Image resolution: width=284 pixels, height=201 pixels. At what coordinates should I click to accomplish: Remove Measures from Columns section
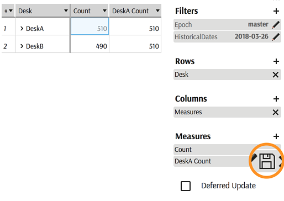click(x=276, y=112)
